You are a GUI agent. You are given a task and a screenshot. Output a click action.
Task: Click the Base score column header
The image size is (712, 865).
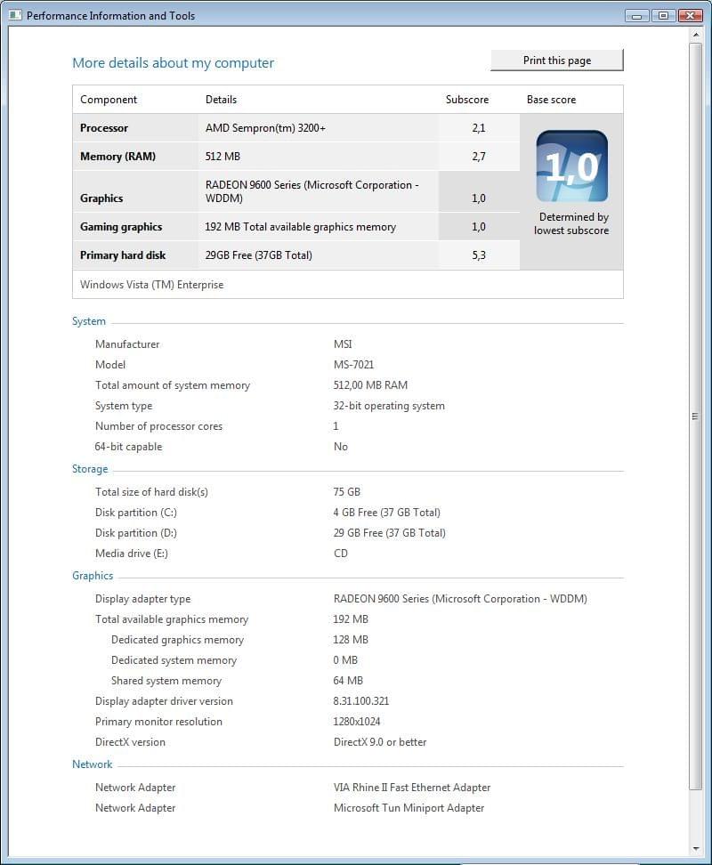[551, 100]
